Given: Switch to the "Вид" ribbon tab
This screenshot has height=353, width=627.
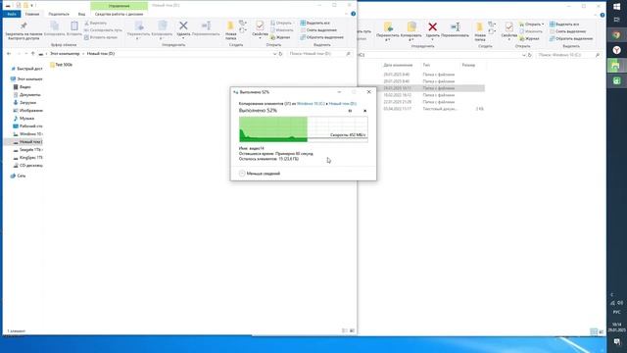Looking at the screenshot, I should 81,14.
